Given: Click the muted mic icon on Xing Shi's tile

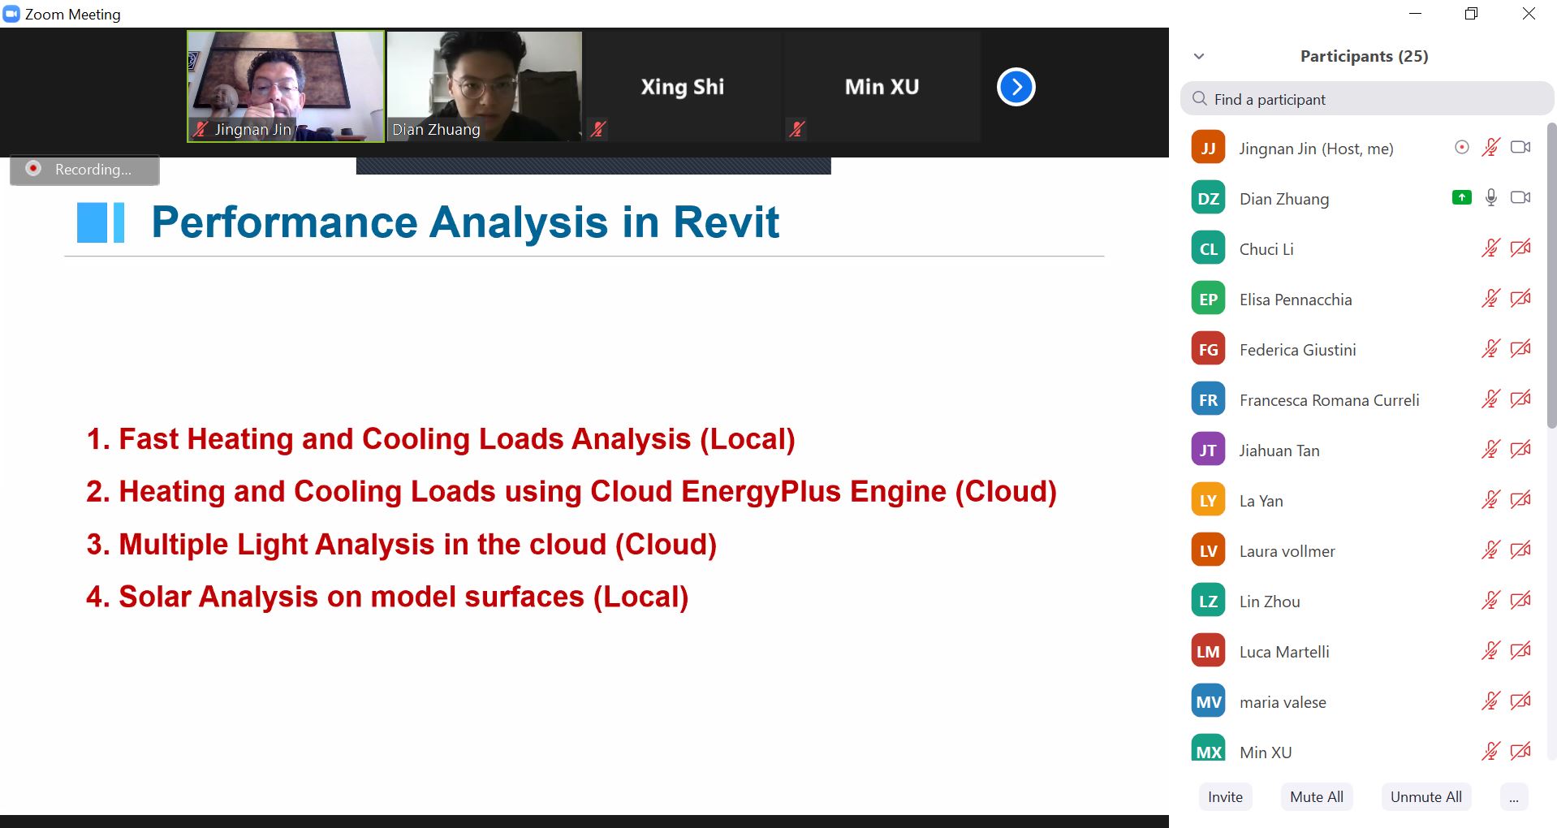Looking at the screenshot, I should [x=598, y=129].
